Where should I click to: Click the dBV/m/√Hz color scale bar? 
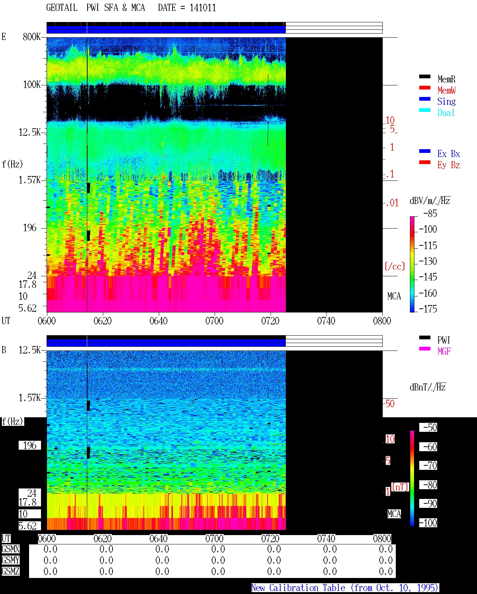point(412,264)
